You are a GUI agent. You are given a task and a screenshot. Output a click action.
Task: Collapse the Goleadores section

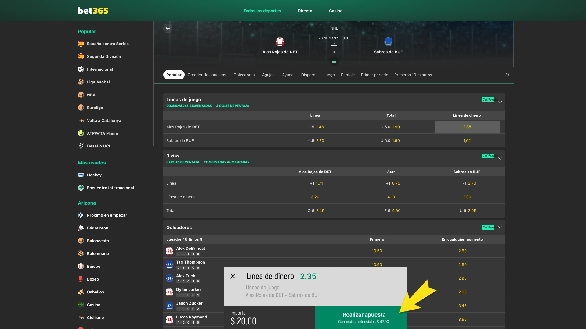tap(500, 228)
